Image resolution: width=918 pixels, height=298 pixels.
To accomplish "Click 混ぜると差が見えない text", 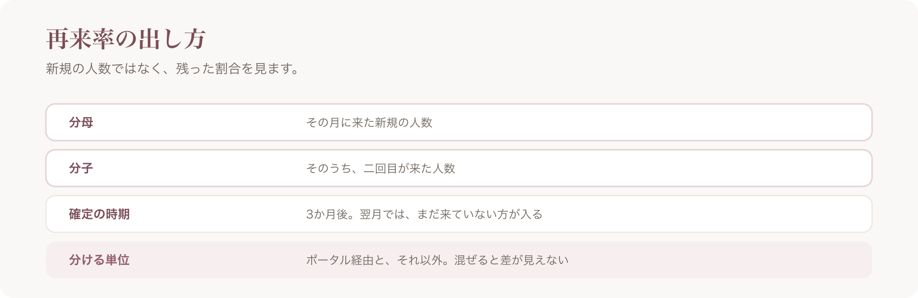I will pos(512,260).
